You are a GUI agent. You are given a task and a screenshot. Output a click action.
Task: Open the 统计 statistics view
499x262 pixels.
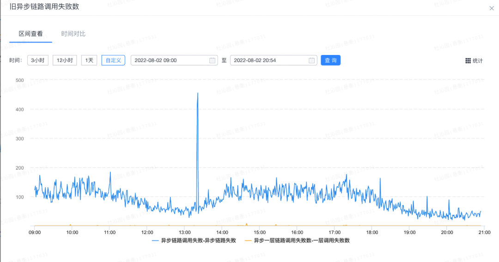[477, 61]
